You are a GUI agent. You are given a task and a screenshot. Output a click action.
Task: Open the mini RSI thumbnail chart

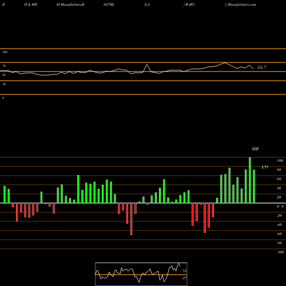(x=141, y=274)
